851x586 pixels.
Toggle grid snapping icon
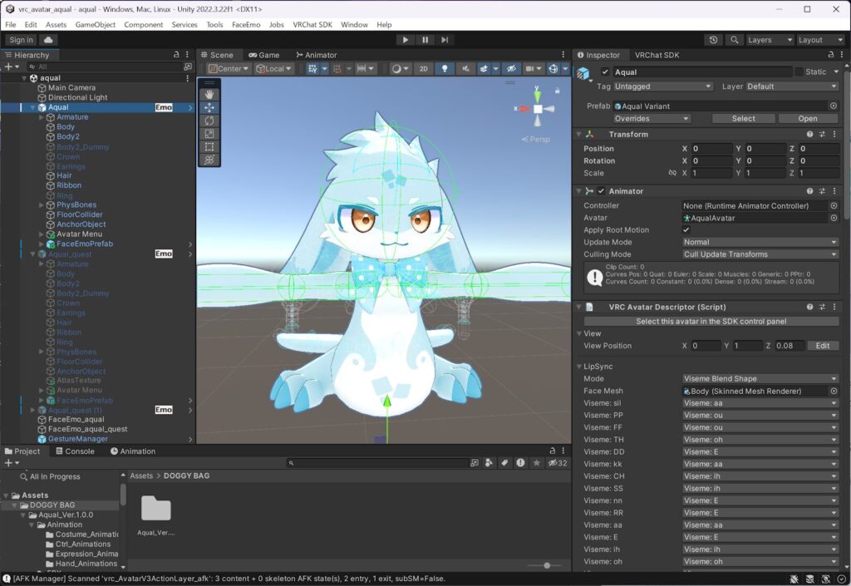point(312,68)
